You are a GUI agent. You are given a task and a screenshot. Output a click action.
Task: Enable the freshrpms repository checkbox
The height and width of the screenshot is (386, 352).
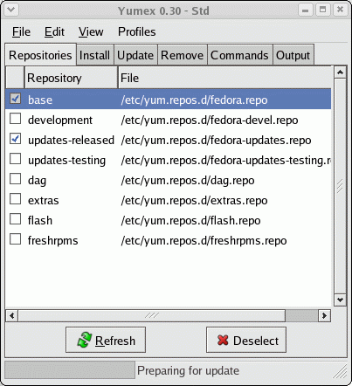(15, 239)
